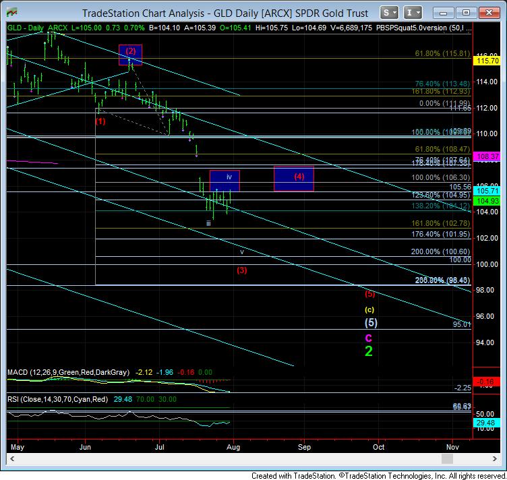This screenshot has width=507, height=480.
Task: Minimize the chart analysis window
Action: 443,13
